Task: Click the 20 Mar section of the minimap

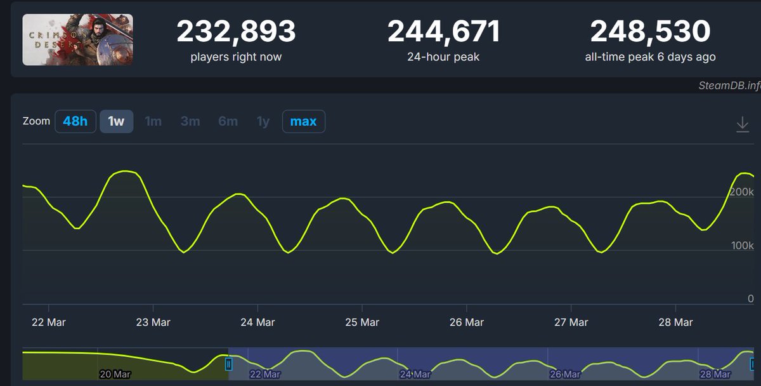Action: coord(114,375)
